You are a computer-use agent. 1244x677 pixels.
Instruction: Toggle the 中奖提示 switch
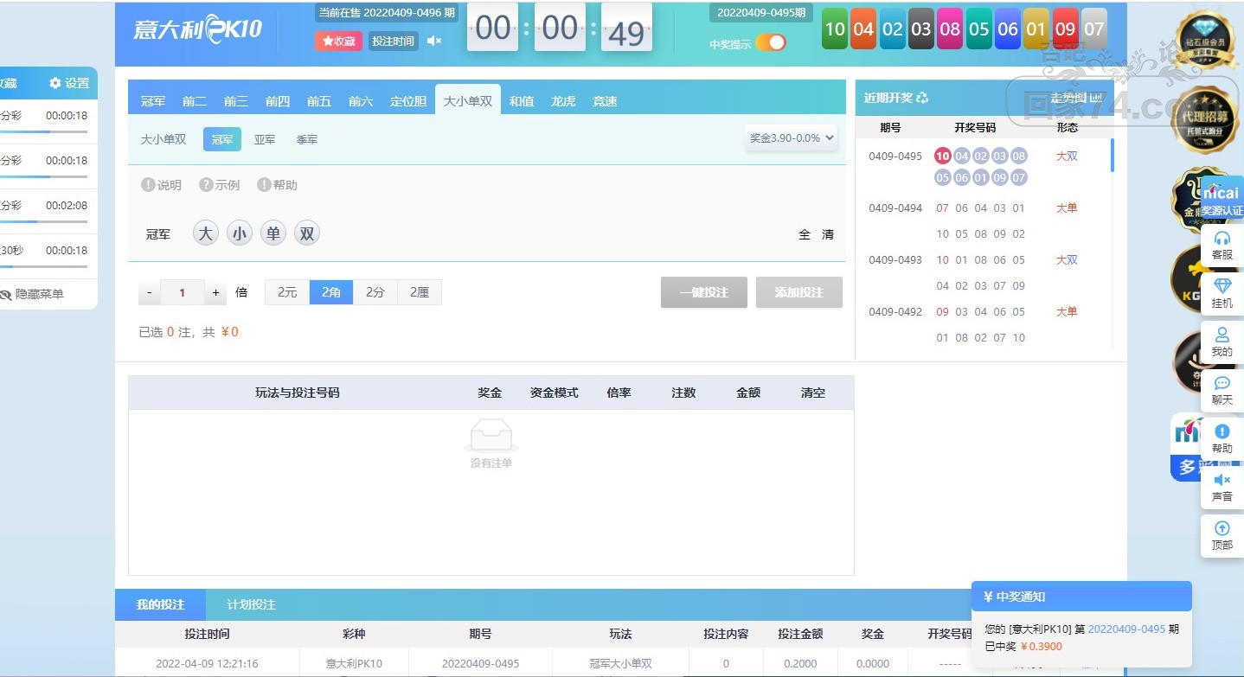point(771,43)
